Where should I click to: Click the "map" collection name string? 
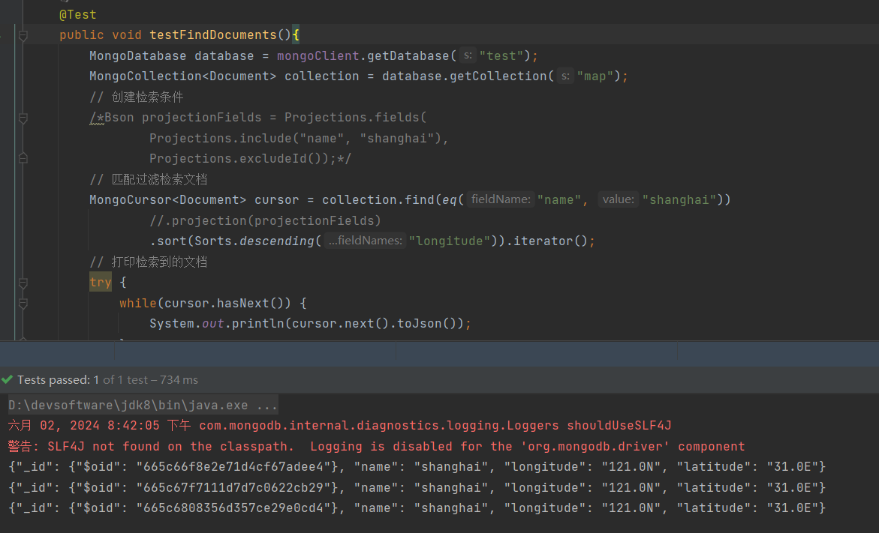595,76
